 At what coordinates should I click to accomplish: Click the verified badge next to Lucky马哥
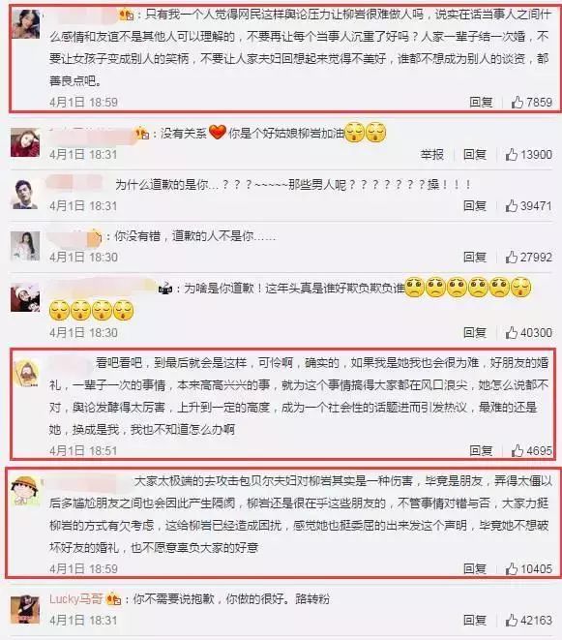pos(114,599)
